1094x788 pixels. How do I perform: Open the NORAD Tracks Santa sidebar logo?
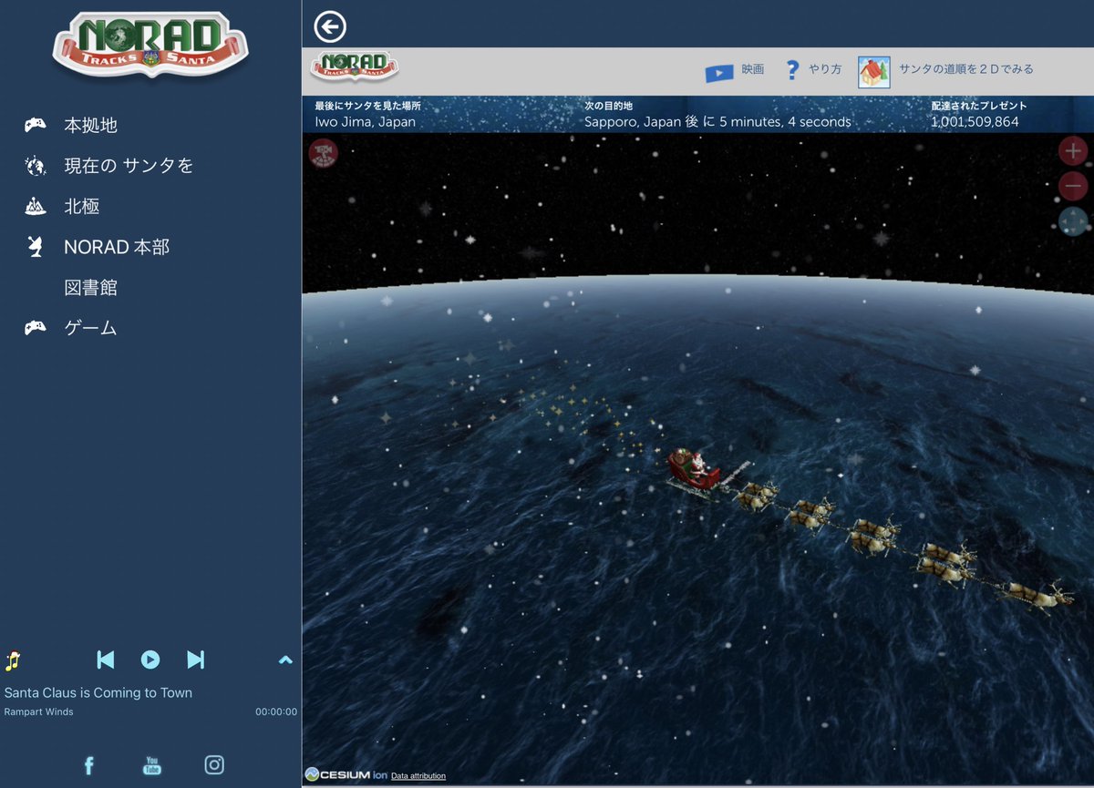pos(150,44)
